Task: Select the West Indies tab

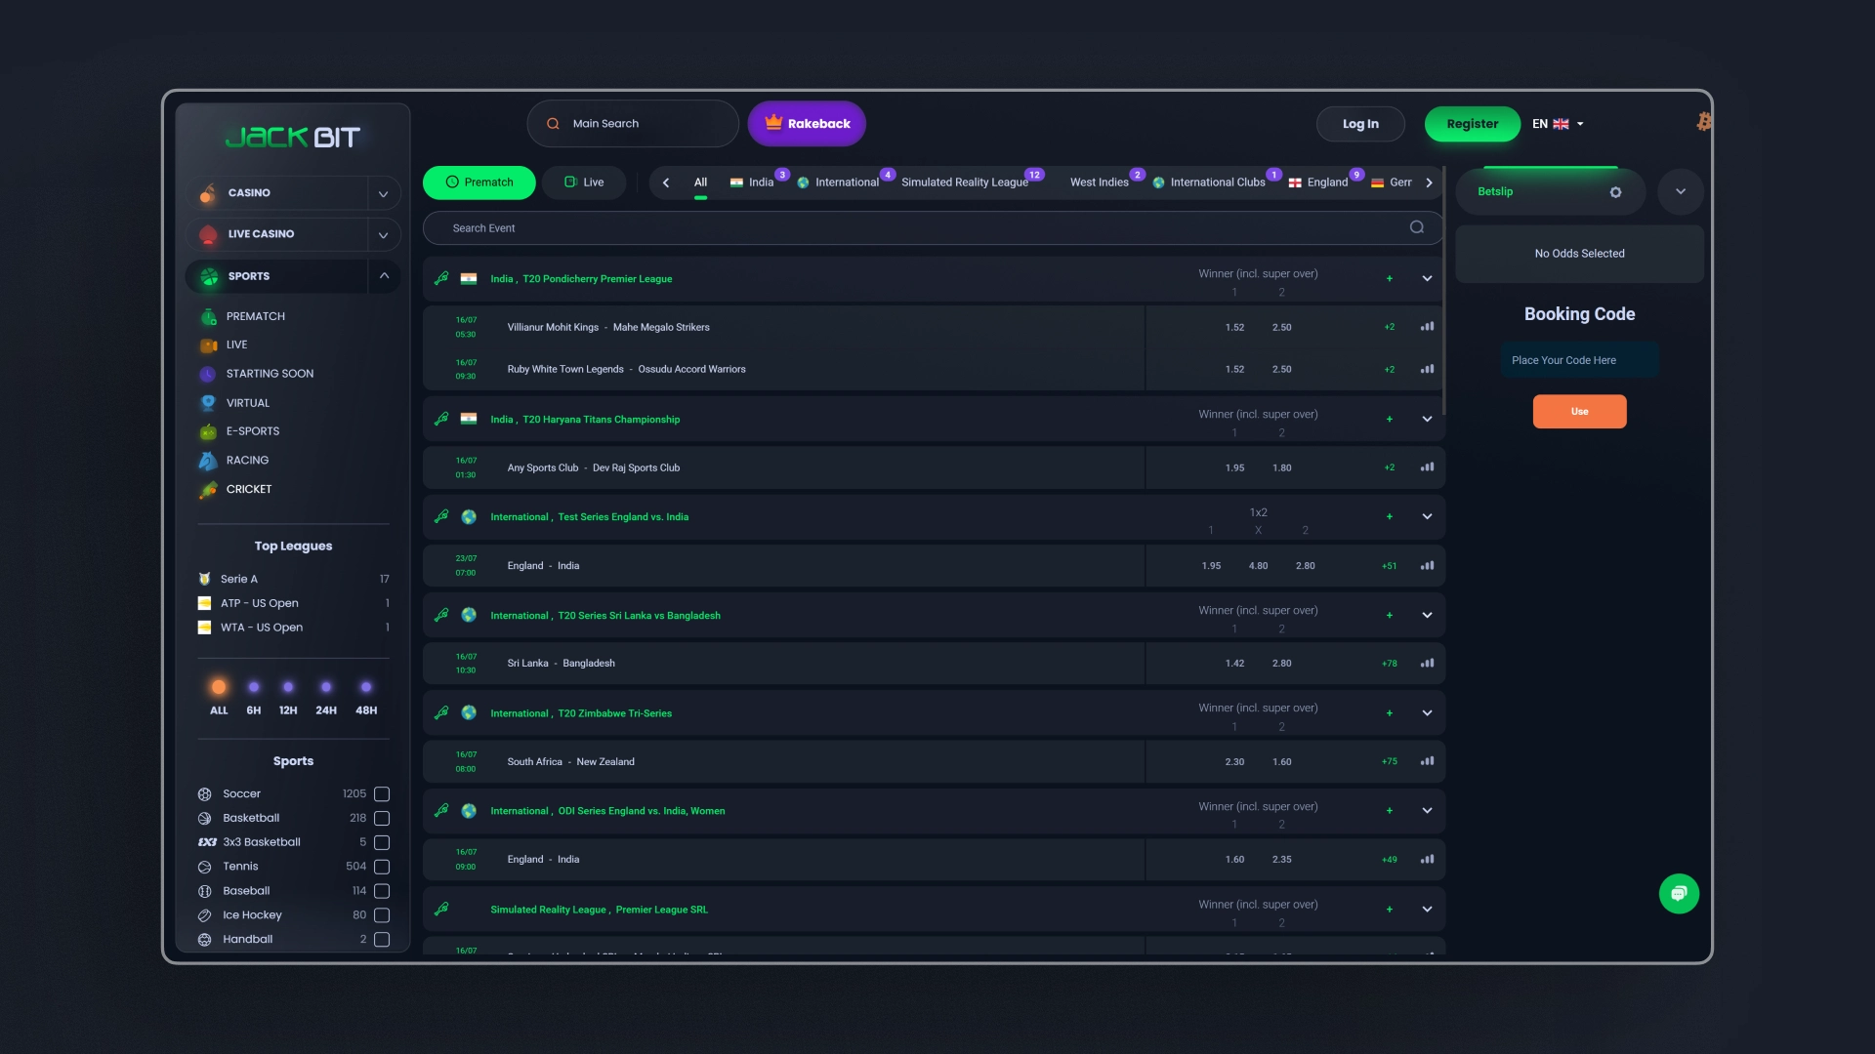Action: point(1100,182)
